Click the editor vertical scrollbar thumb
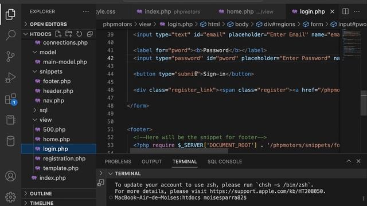367x206 pixels. [364, 103]
